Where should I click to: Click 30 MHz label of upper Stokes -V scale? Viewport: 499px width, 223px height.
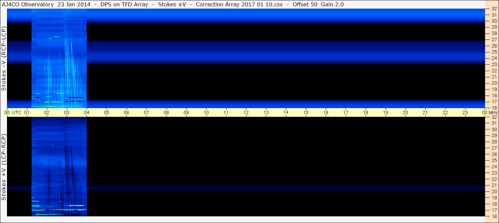tap(494, 21)
